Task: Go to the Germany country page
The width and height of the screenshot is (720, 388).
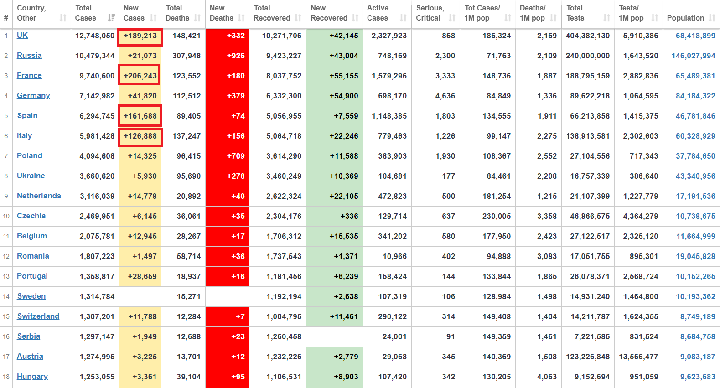Action: click(33, 95)
